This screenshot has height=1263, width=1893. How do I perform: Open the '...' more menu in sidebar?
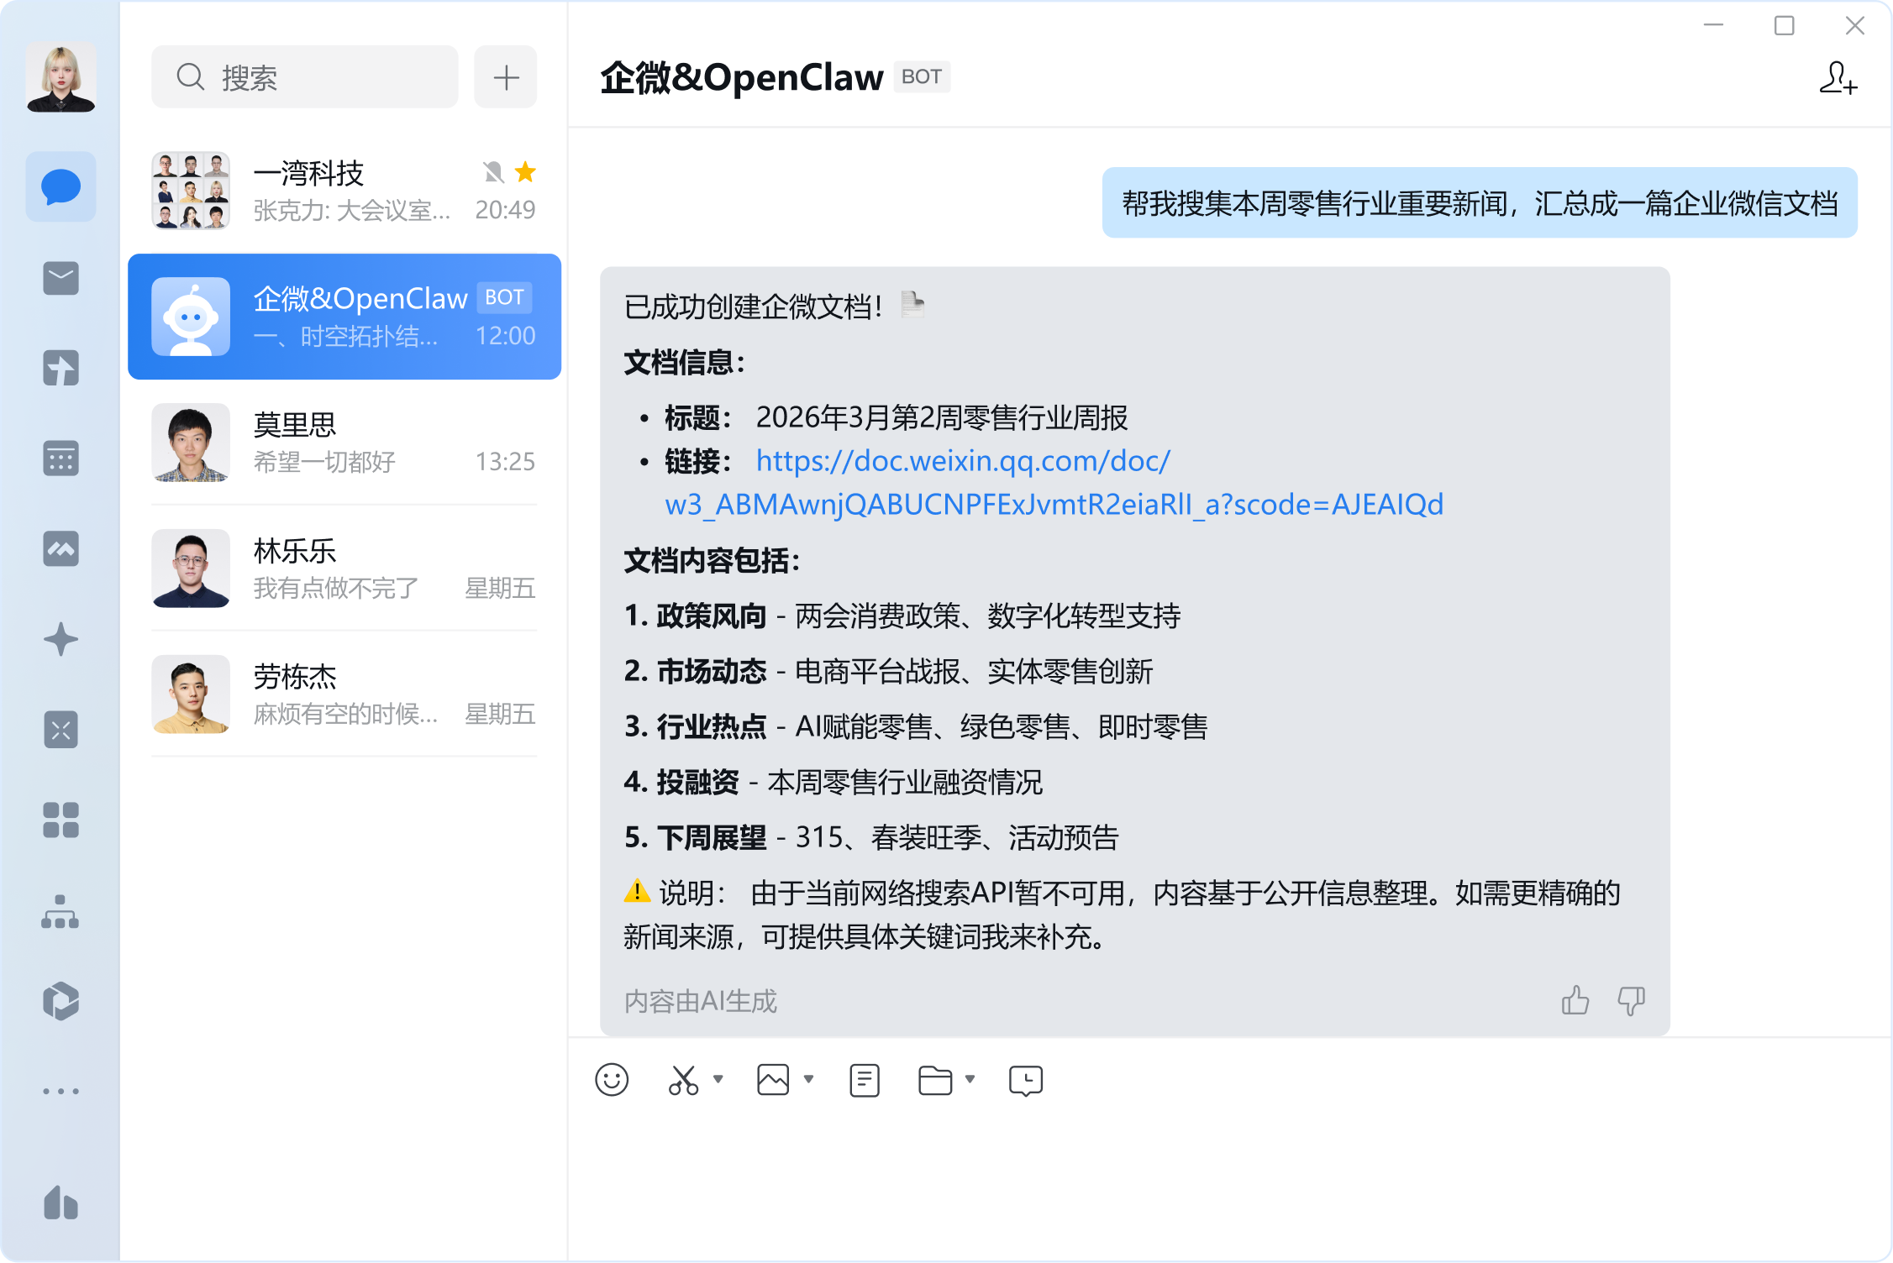coord(60,1089)
